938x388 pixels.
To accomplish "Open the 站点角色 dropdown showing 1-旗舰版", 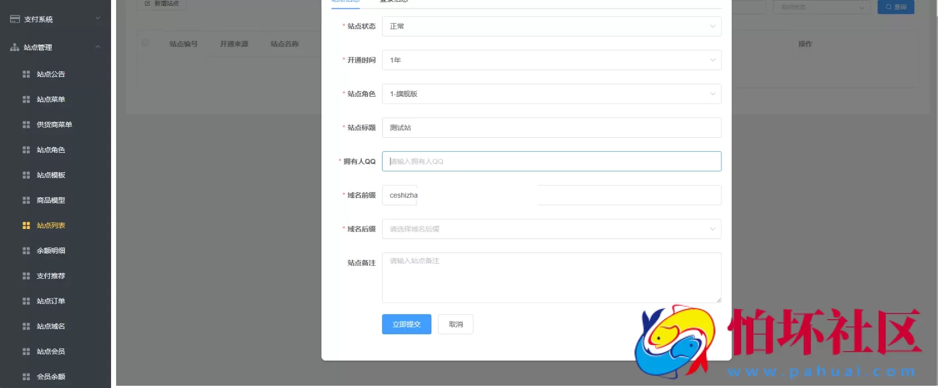I will tap(551, 94).
